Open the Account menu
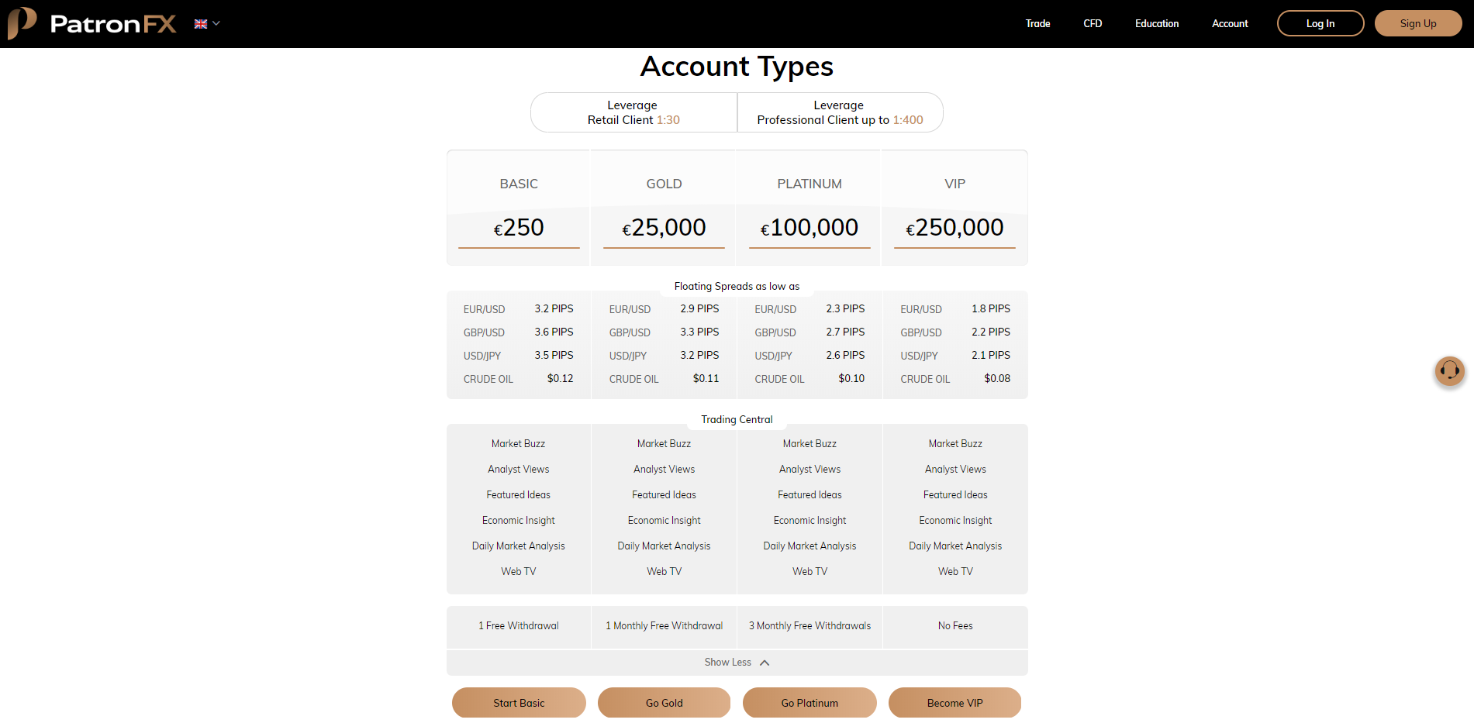 (x=1229, y=23)
